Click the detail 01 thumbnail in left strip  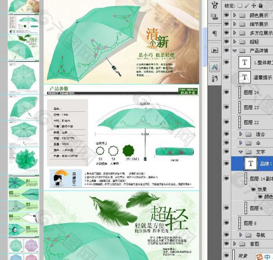click(x=24, y=183)
